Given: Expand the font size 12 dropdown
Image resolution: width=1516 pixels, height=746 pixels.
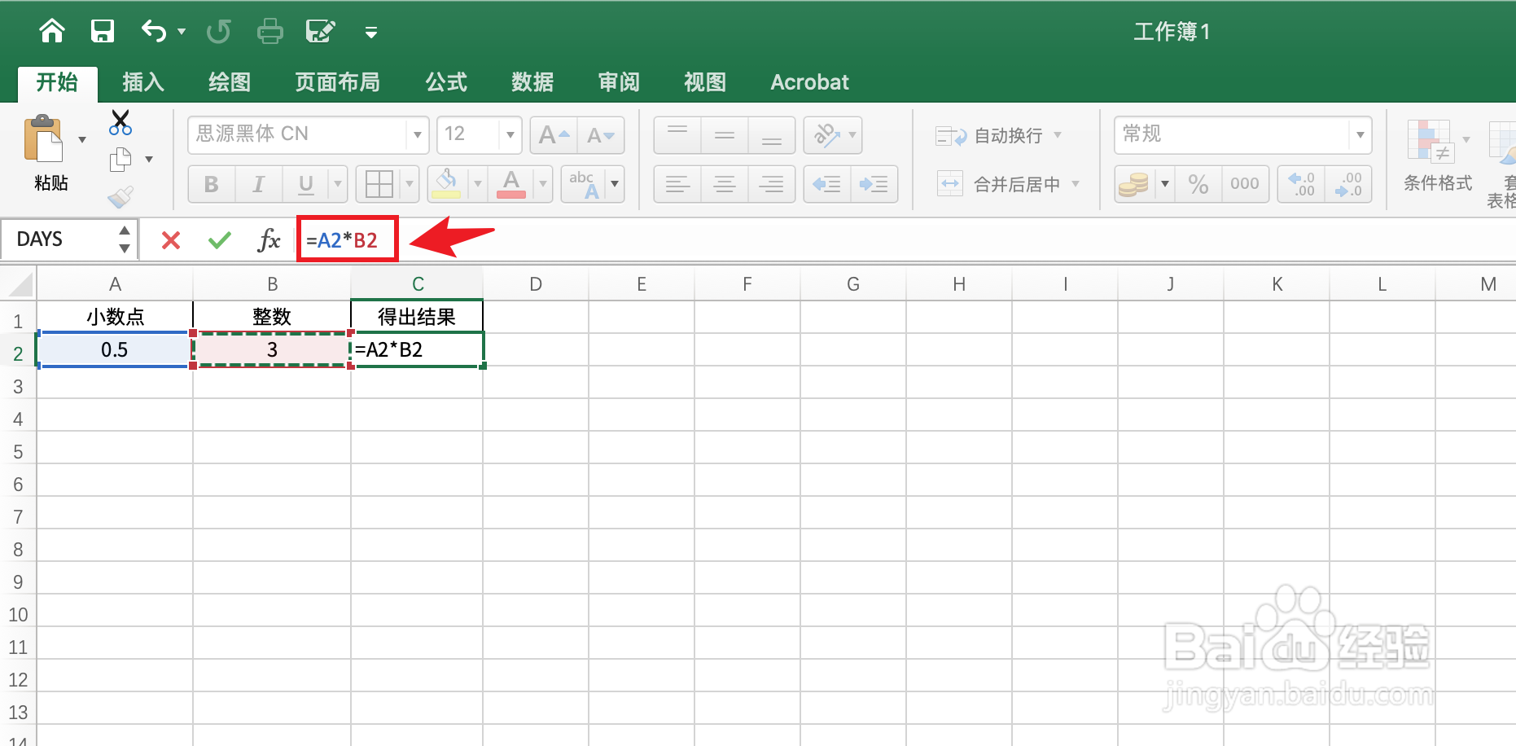Looking at the screenshot, I should pyautogui.click(x=510, y=135).
